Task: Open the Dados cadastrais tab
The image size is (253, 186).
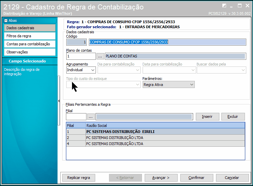Action: coord(30,28)
